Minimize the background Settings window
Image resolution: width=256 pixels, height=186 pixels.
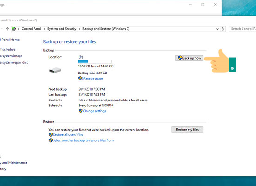pos(190,5)
